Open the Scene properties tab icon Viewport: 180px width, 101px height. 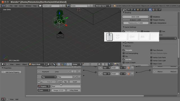click(x=132, y=10)
